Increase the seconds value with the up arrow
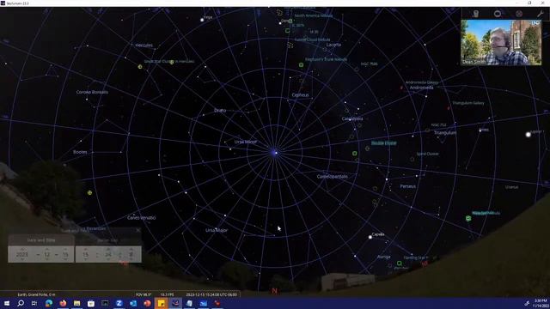The image size is (550, 309). point(131,249)
